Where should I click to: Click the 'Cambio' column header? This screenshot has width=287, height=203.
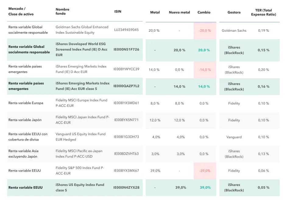204,12
